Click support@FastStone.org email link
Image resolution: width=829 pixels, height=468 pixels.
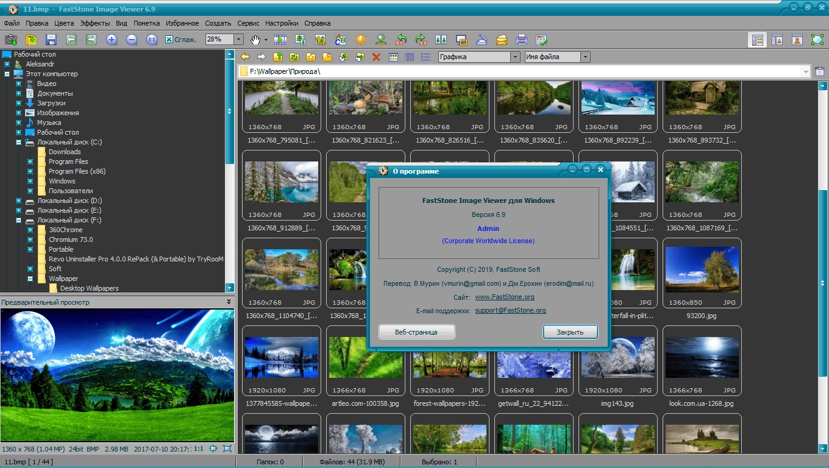click(510, 310)
